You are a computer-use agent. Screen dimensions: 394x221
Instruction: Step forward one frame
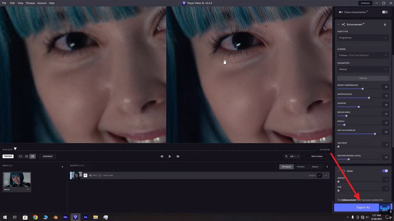(x=178, y=157)
